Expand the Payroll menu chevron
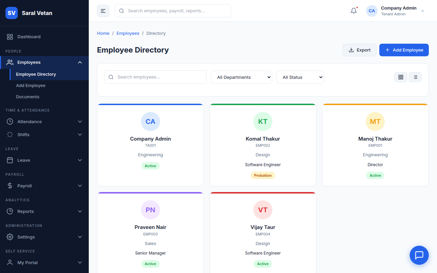437x273 pixels. (80, 186)
